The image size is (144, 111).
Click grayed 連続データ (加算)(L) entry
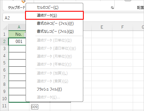[x=54, y=73]
